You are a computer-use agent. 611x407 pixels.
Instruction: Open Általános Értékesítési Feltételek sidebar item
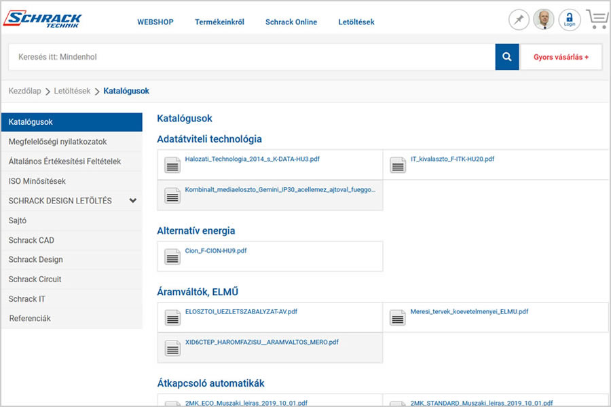[x=72, y=161]
